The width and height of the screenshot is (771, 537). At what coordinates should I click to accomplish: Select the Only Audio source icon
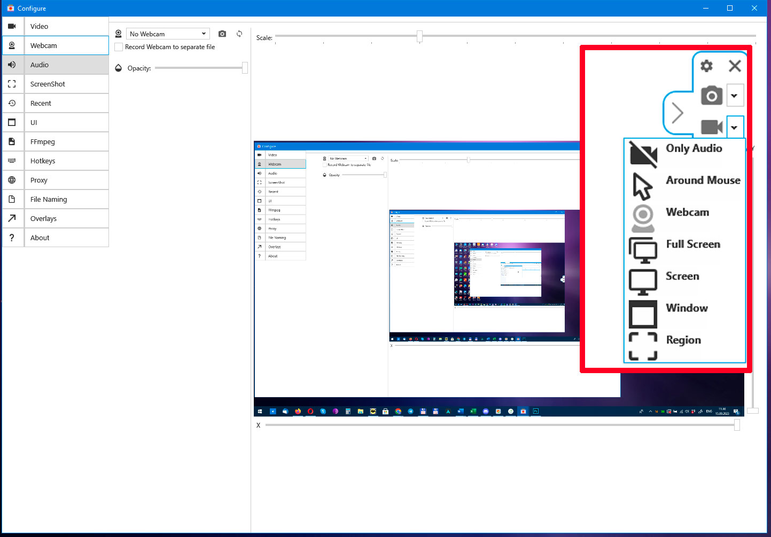[643, 154]
